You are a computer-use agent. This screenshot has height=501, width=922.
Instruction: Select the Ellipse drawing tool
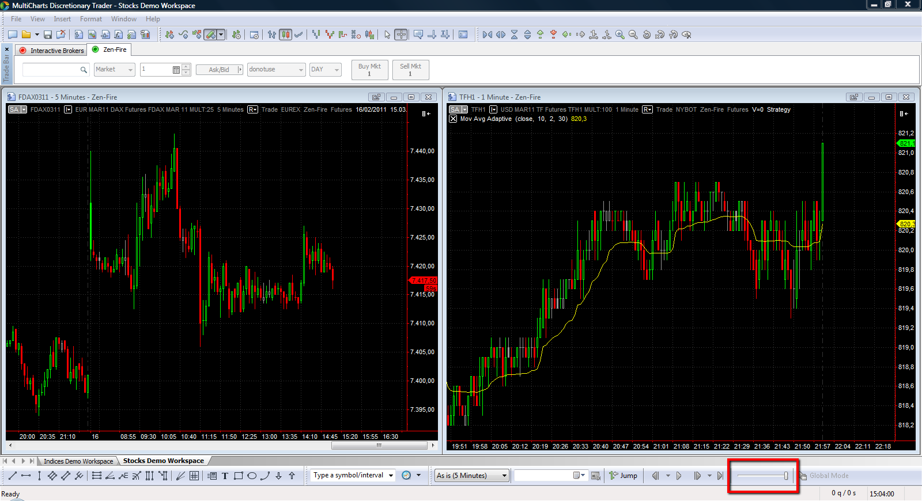(252, 476)
